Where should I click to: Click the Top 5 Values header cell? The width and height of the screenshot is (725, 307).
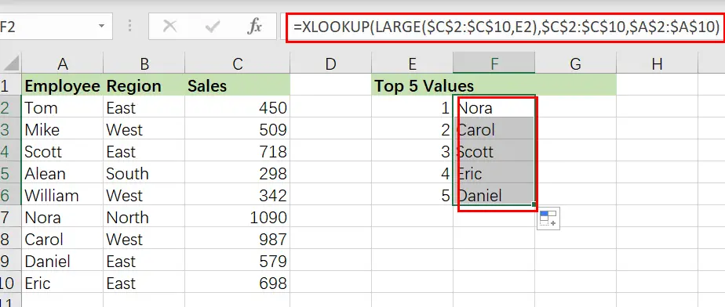[412, 85]
